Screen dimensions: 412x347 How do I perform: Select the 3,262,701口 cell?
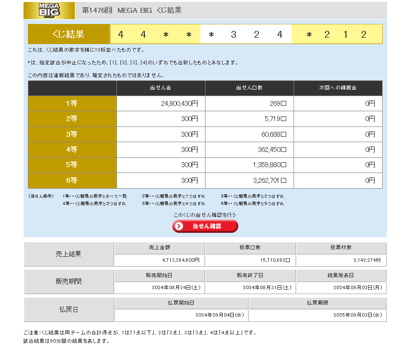pyautogui.click(x=270, y=180)
